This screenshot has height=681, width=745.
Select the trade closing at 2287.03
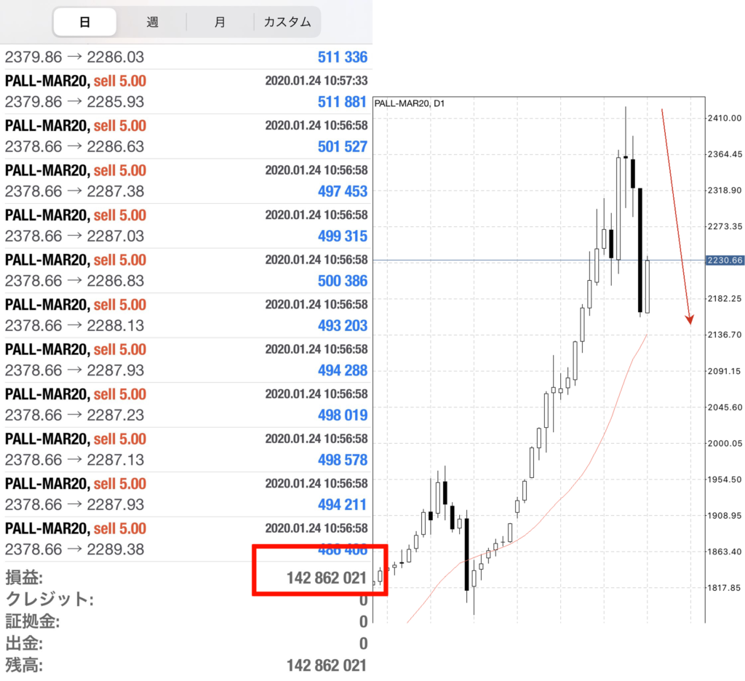pos(186,226)
